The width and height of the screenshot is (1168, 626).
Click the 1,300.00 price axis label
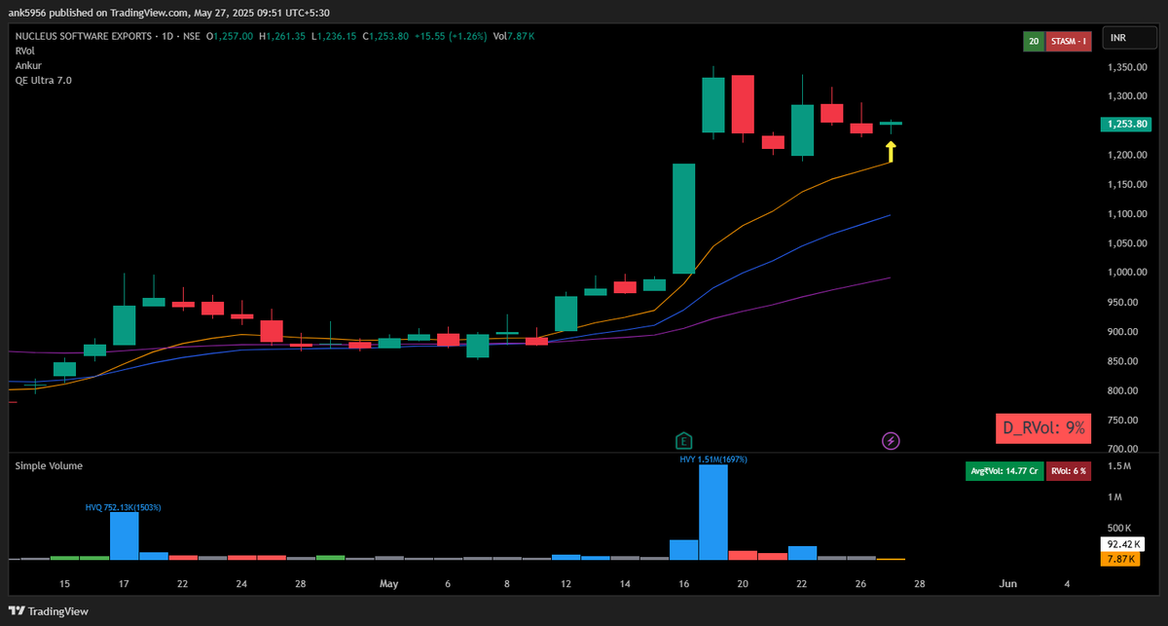[x=1125, y=96]
